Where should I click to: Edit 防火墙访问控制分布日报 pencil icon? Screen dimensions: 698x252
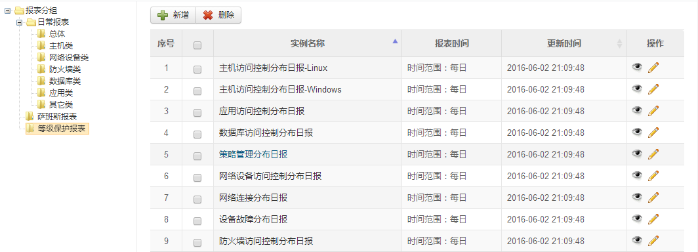[653, 241]
